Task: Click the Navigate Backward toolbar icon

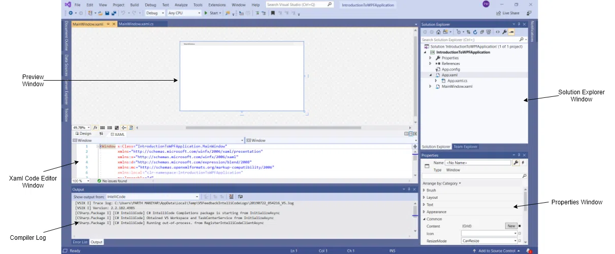Action: pos(71,13)
